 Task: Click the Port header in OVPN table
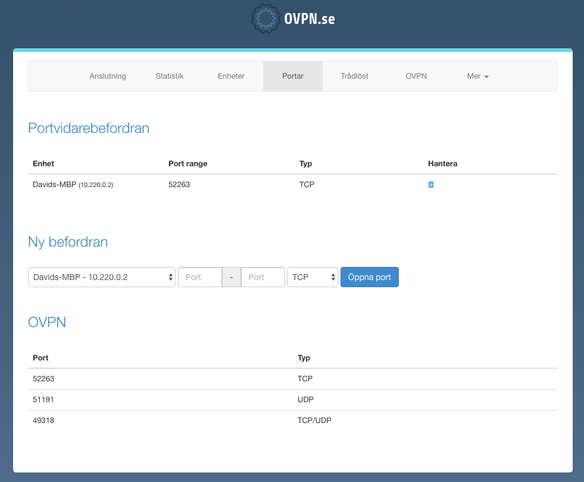click(40, 358)
